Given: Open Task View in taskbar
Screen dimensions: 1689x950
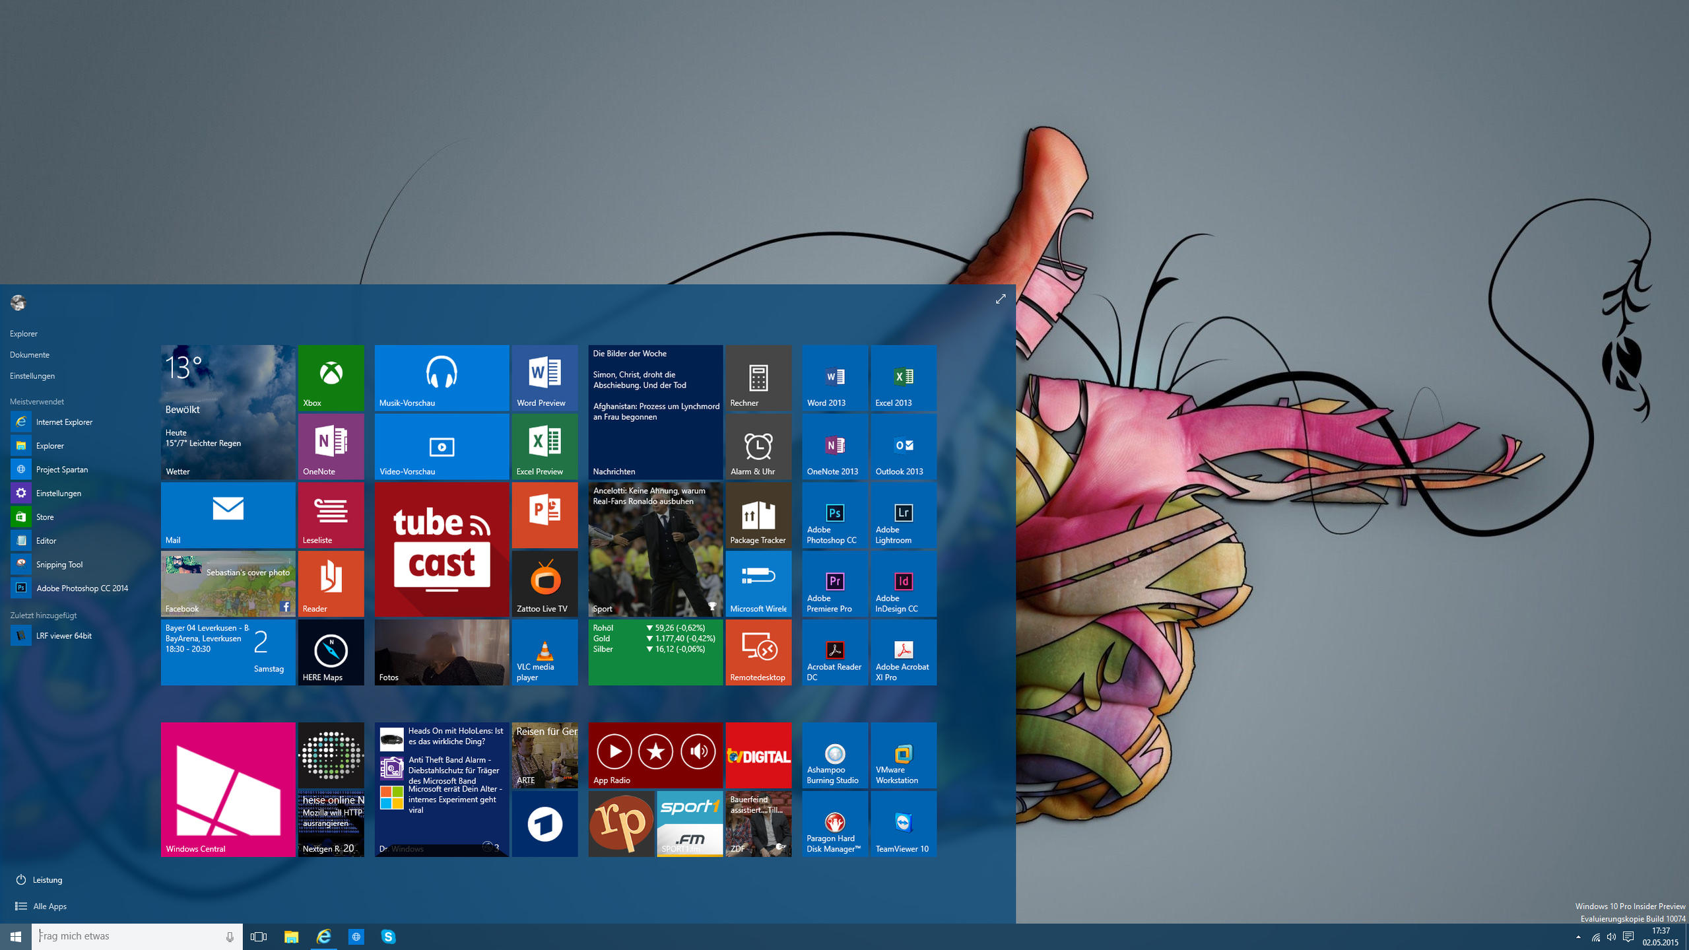Looking at the screenshot, I should pos(259,936).
